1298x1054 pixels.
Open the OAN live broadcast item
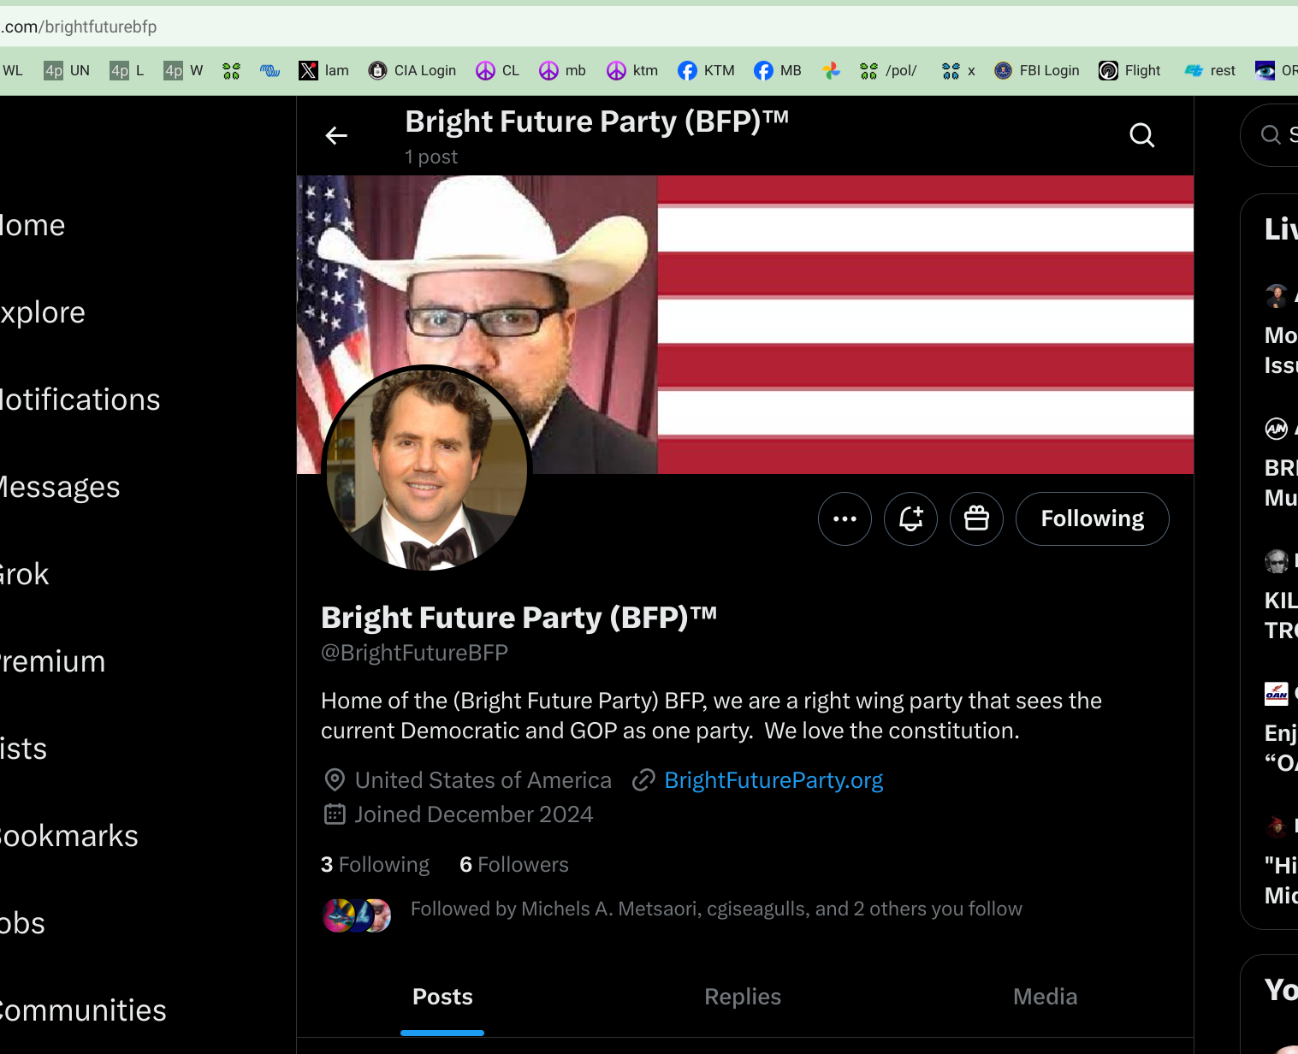(1281, 727)
